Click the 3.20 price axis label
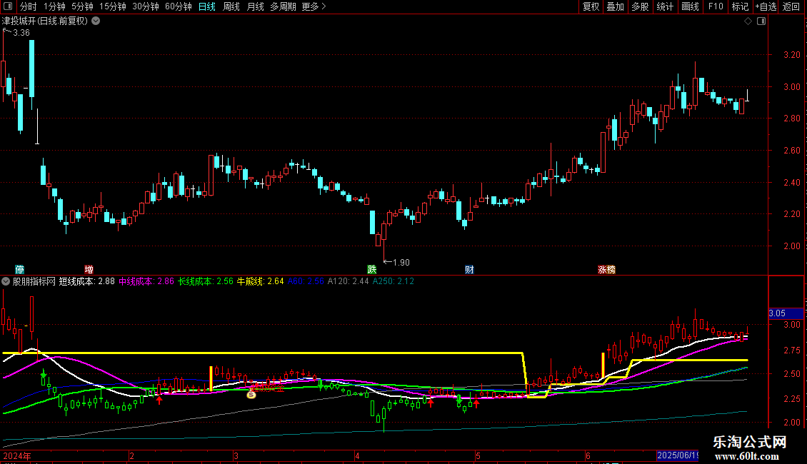This screenshot has height=464, width=807. (x=791, y=55)
